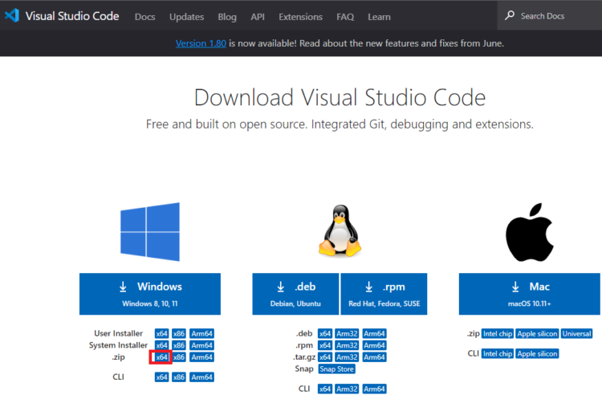The height and width of the screenshot is (395, 602).
Task: Download Mac .zip Universal
Action: 576,333
